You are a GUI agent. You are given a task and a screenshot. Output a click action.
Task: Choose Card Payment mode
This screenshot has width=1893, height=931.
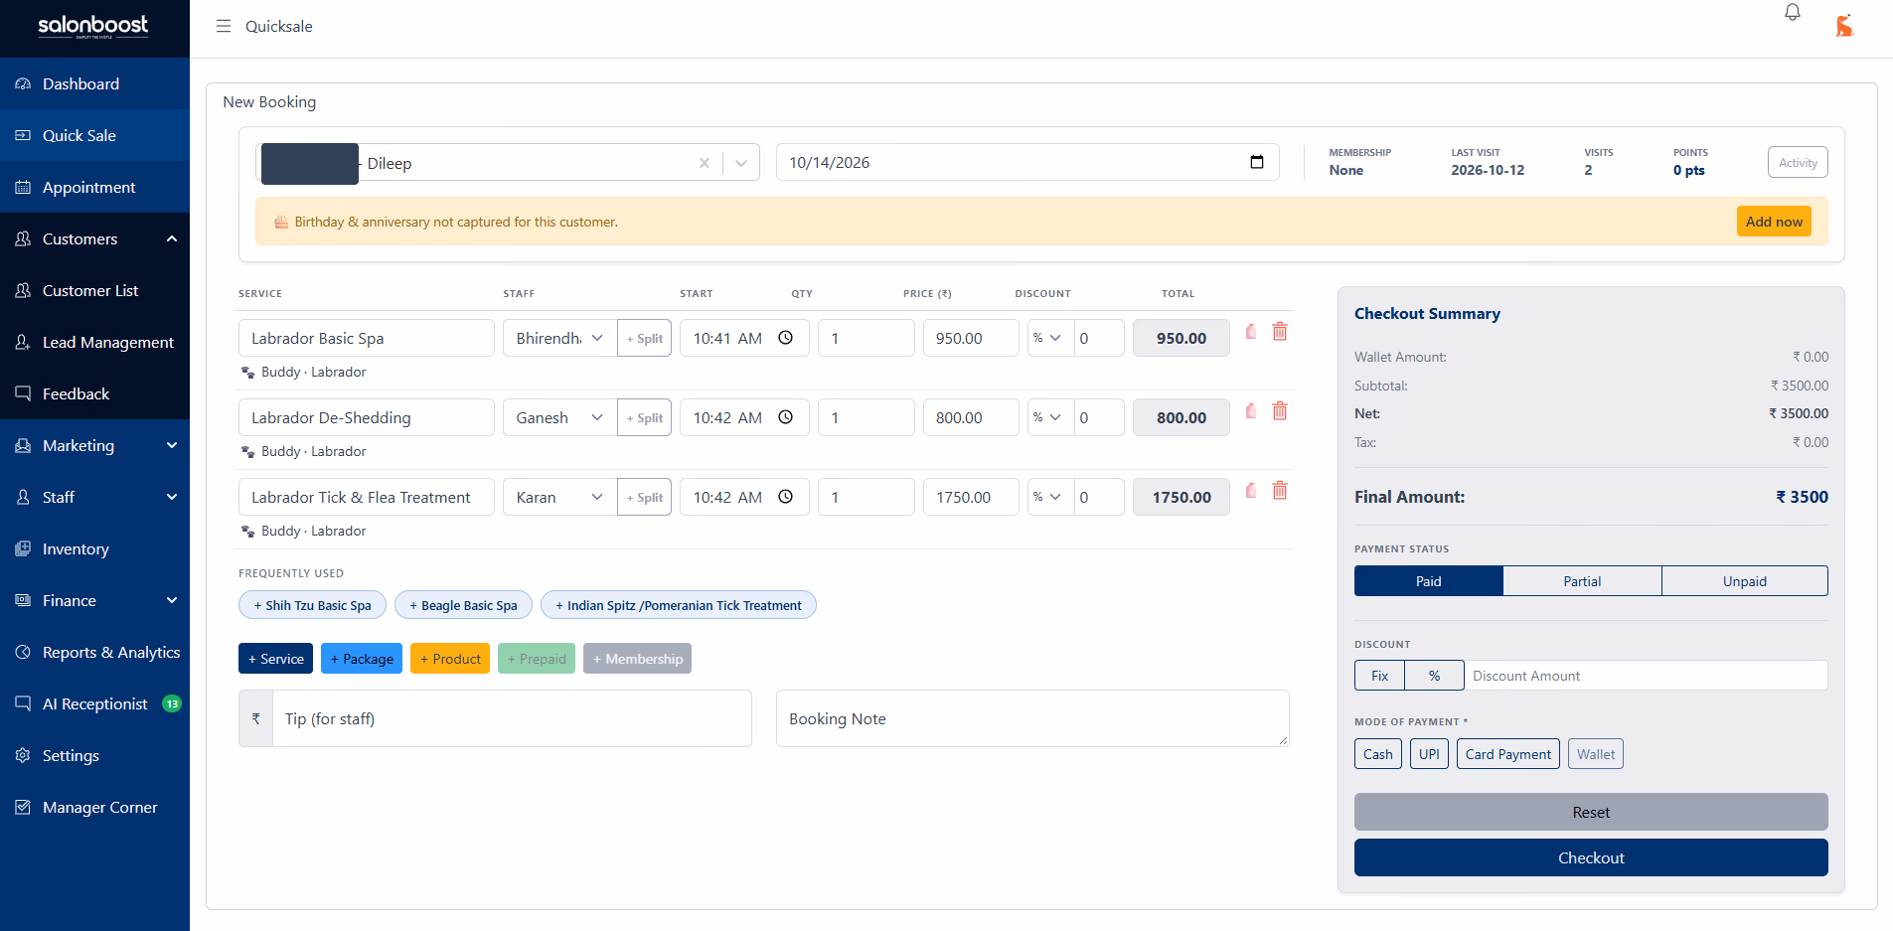(x=1507, y=754)
